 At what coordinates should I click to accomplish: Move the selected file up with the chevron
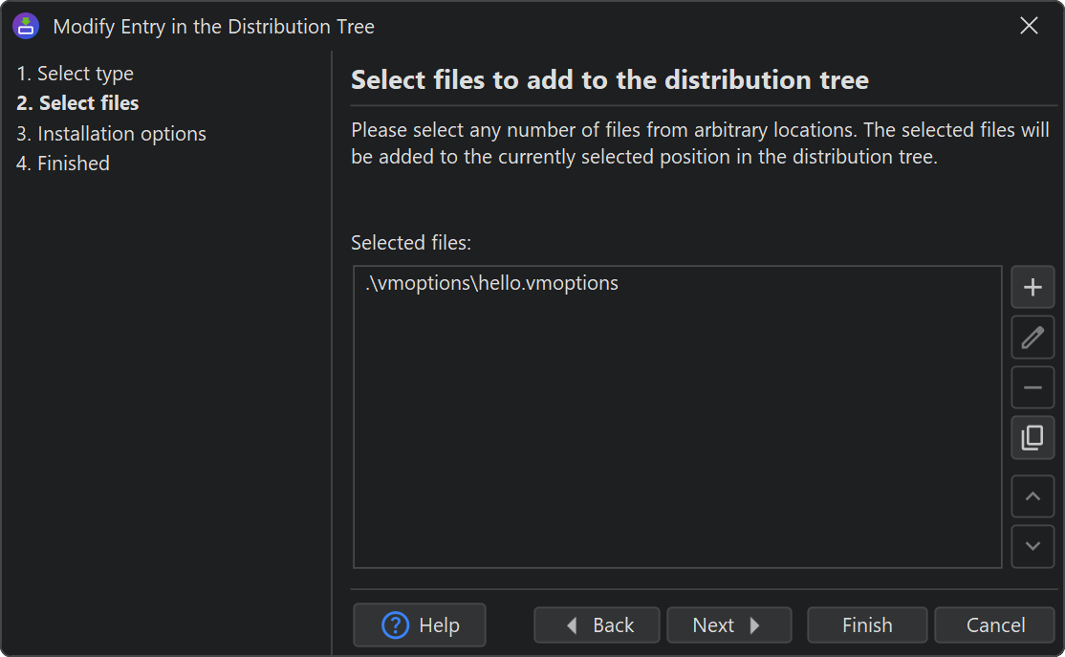point(1032,496)
